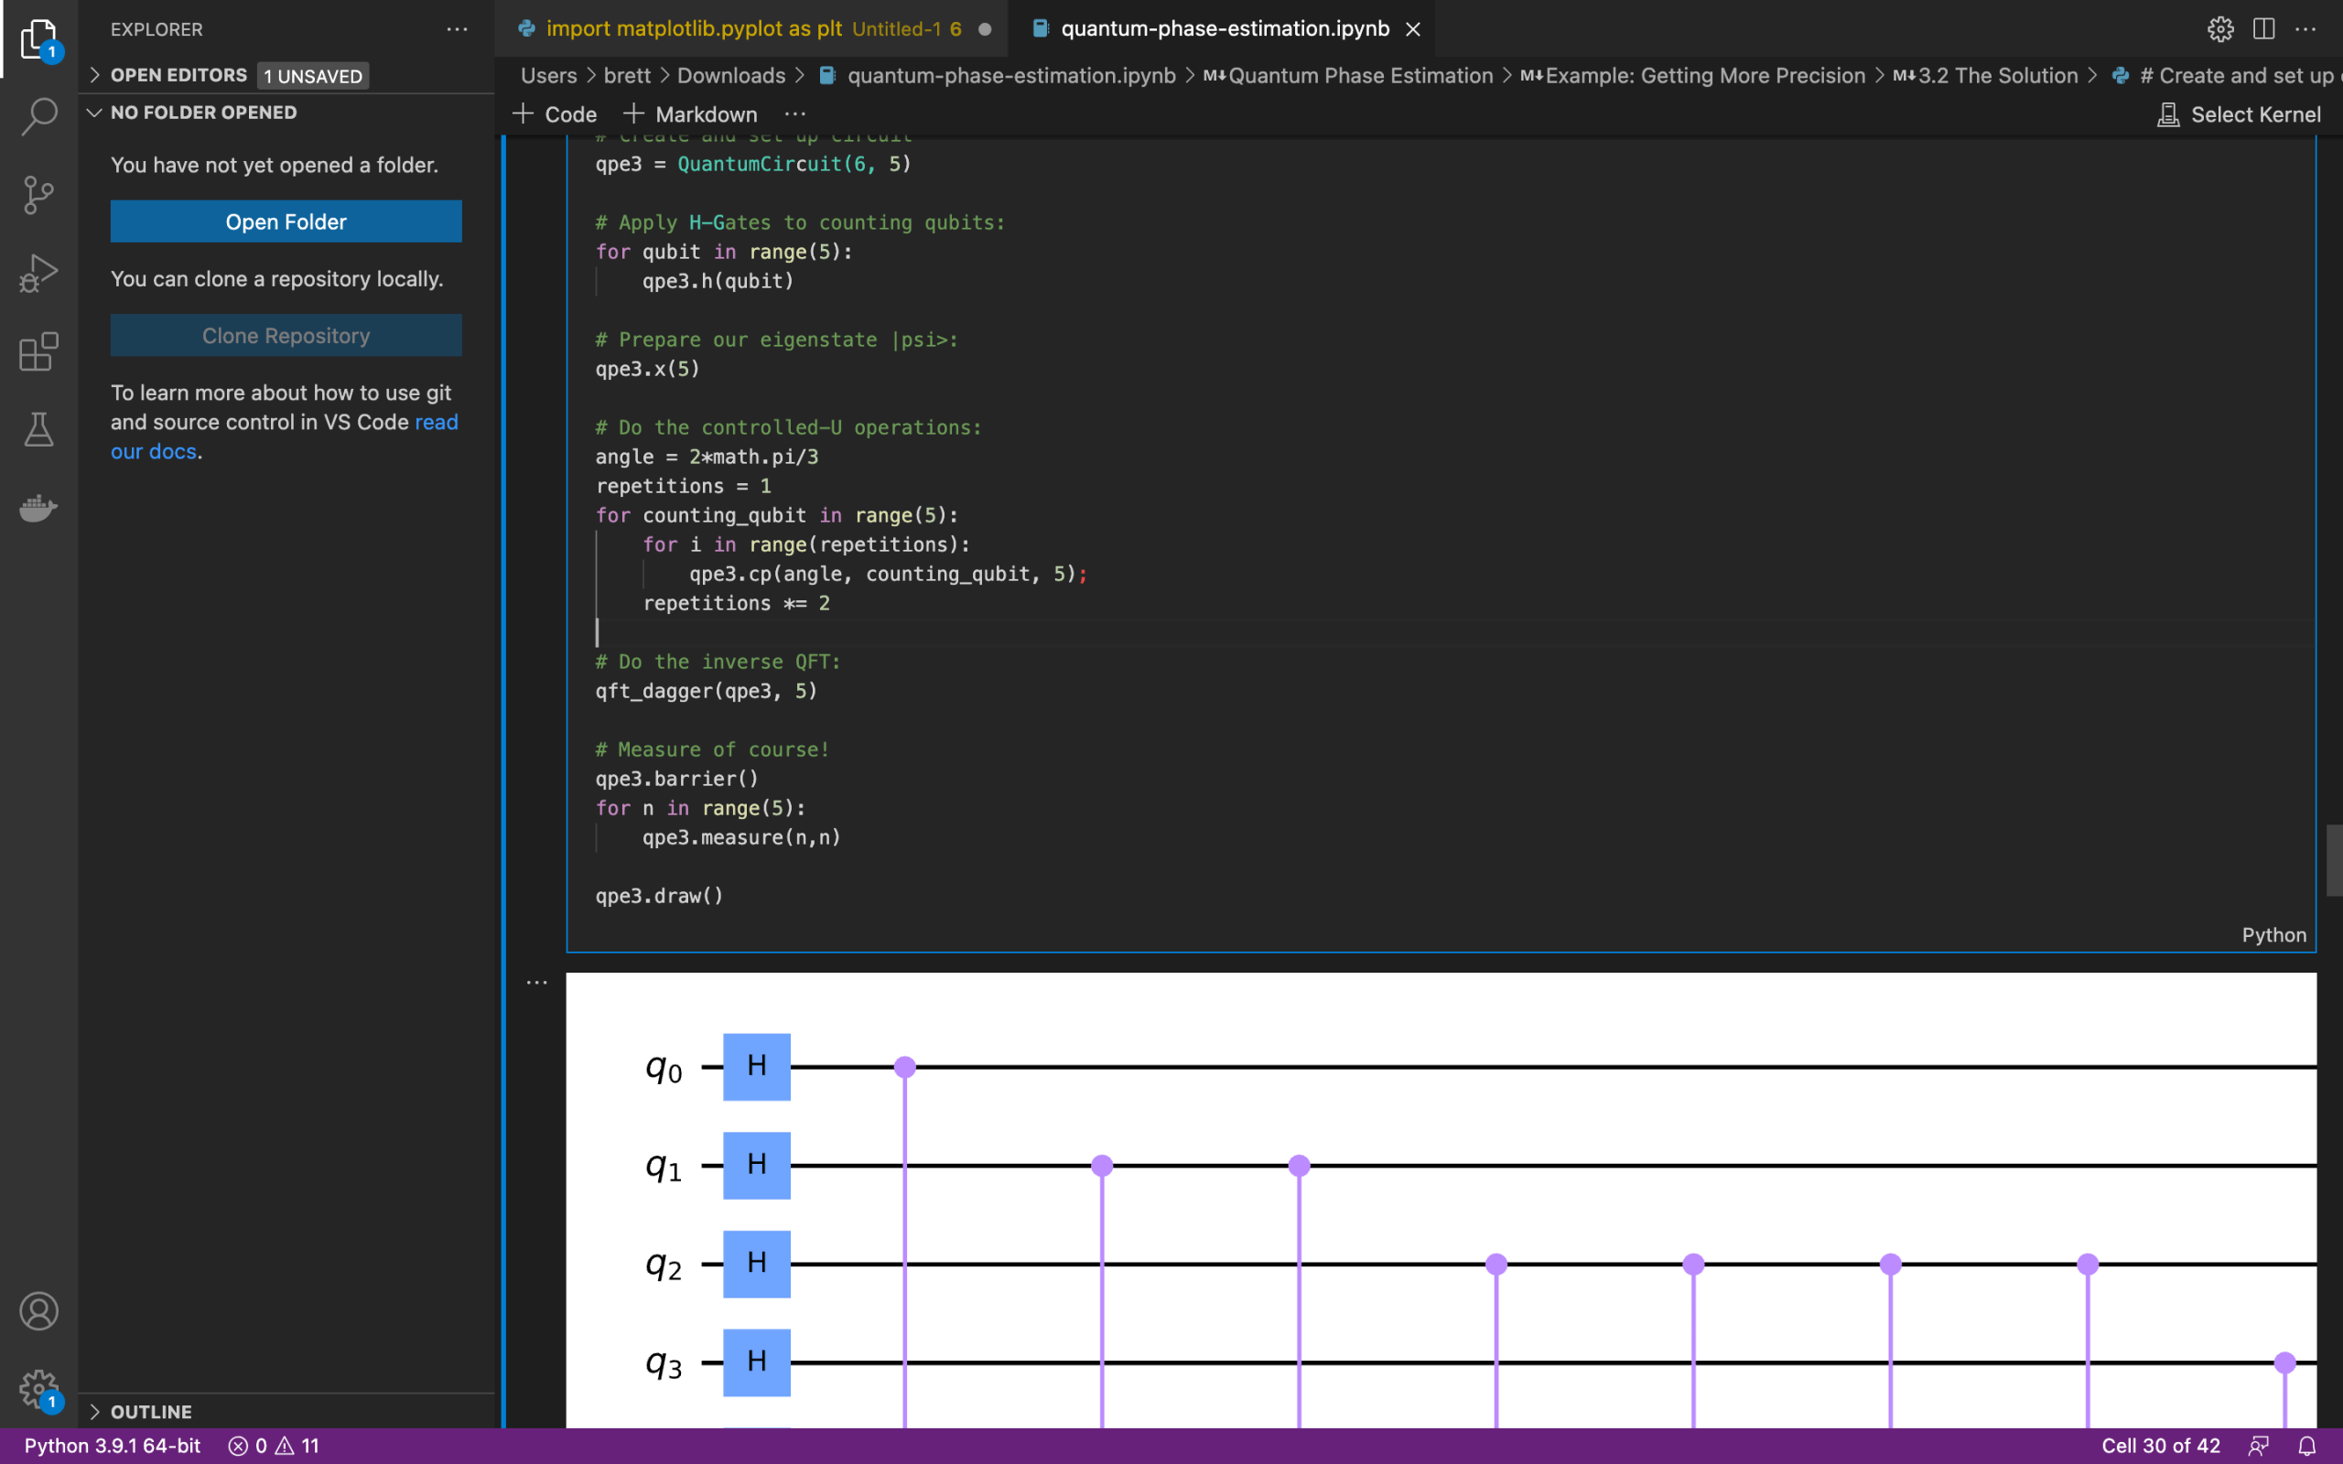Open the Accounts icon
The image size is (2343, 1464).
[x=38, y=1311]
